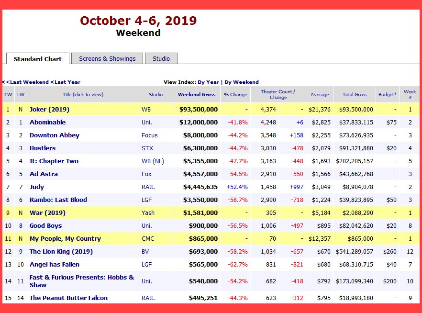View index By Year

(208, 82)
